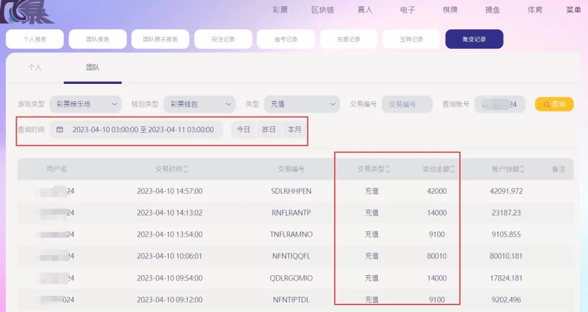The width and height of the screenshot is (588, 312).
Task: Switch to 互转记录 tab
Action: click(x=411, y=39)
